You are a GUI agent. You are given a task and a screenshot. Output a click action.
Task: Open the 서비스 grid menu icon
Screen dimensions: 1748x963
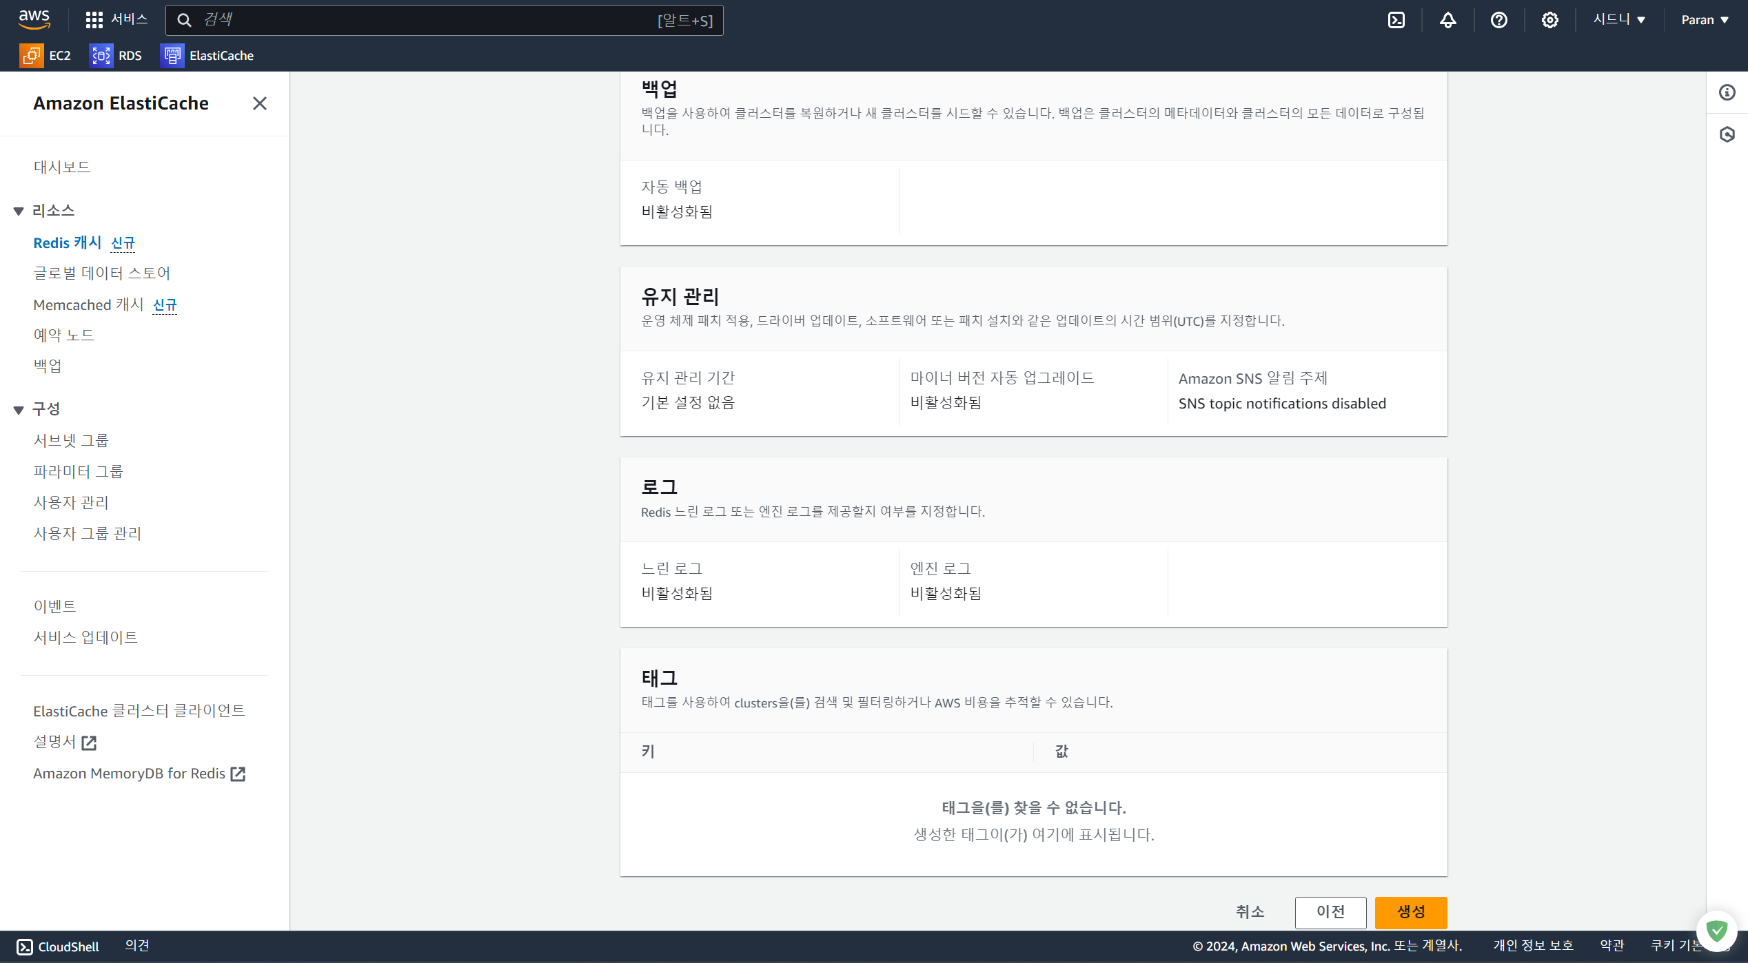(94, 20)
